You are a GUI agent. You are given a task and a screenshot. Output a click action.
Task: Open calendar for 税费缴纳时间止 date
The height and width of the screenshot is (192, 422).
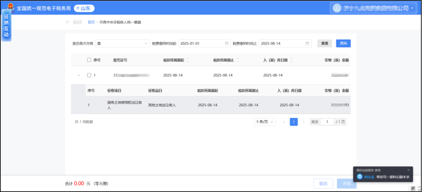coord(307,43)
